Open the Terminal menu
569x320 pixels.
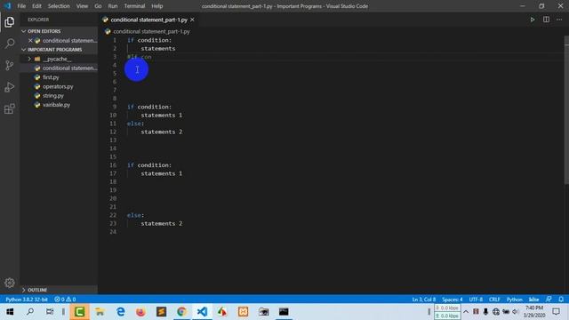[x=134, y=6]
